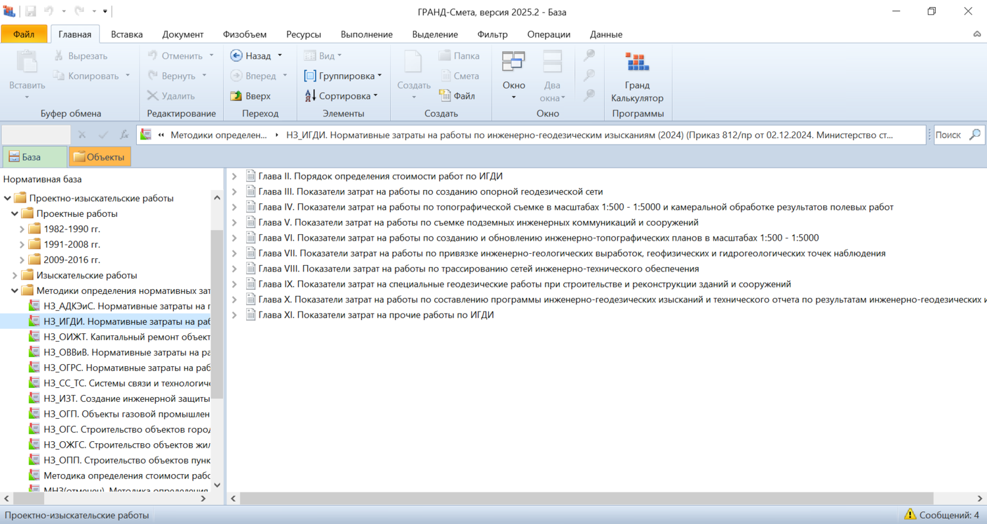Click the Назад navigation arrow icon

click(x=237, y=56)
